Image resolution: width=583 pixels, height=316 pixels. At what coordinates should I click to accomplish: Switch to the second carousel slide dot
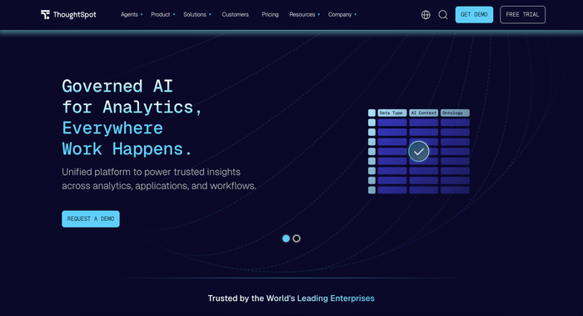296,238
